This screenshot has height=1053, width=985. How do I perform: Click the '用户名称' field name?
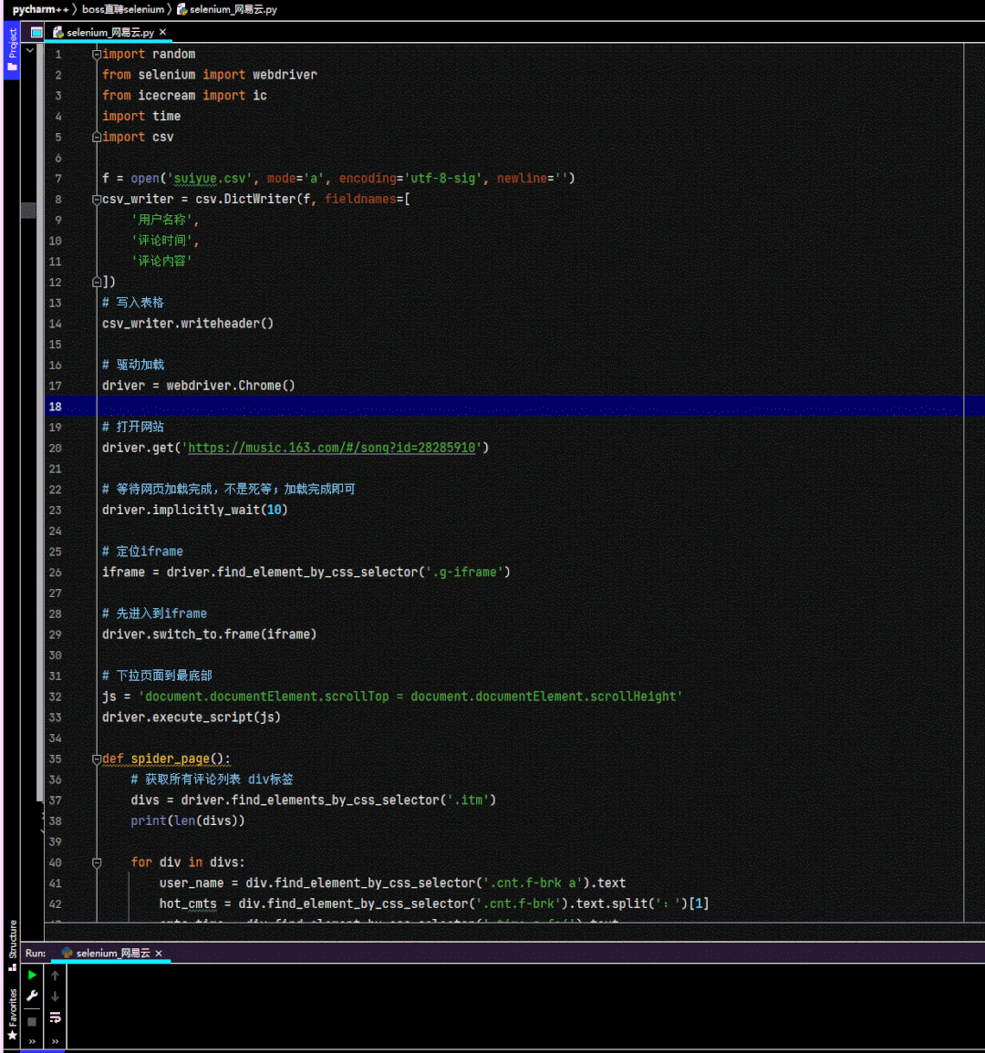[162, 220]
